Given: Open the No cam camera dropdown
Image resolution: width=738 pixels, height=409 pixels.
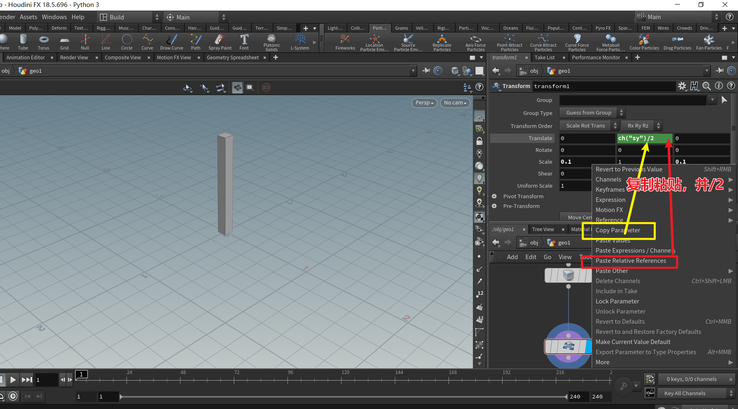Looking at the screenshot, I should click(x=455, y=103).
